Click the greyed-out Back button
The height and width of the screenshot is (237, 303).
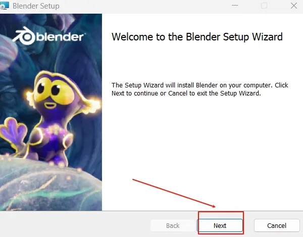tap(173, 225)
